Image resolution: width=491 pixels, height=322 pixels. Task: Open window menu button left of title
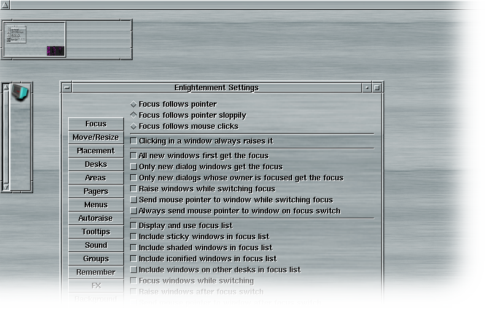tap(67, 88)
